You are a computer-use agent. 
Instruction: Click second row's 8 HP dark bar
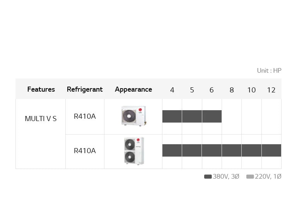[232, 150]
